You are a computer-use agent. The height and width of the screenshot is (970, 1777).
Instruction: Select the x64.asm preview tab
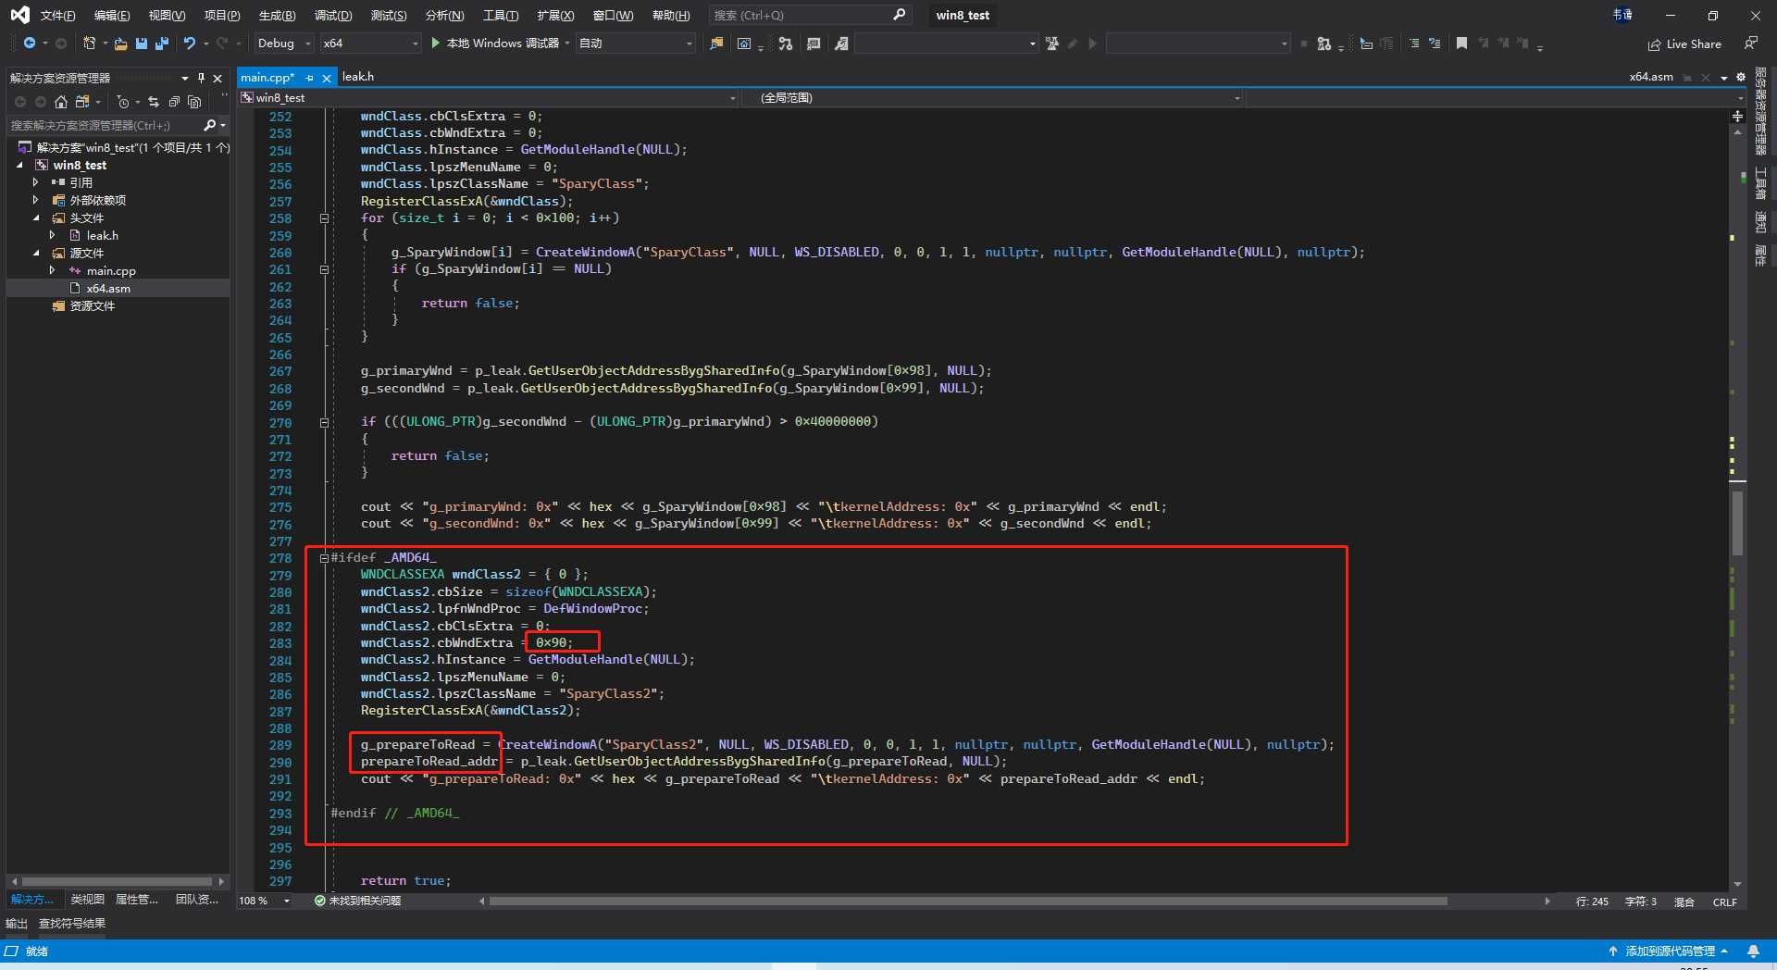(1651, 77)
